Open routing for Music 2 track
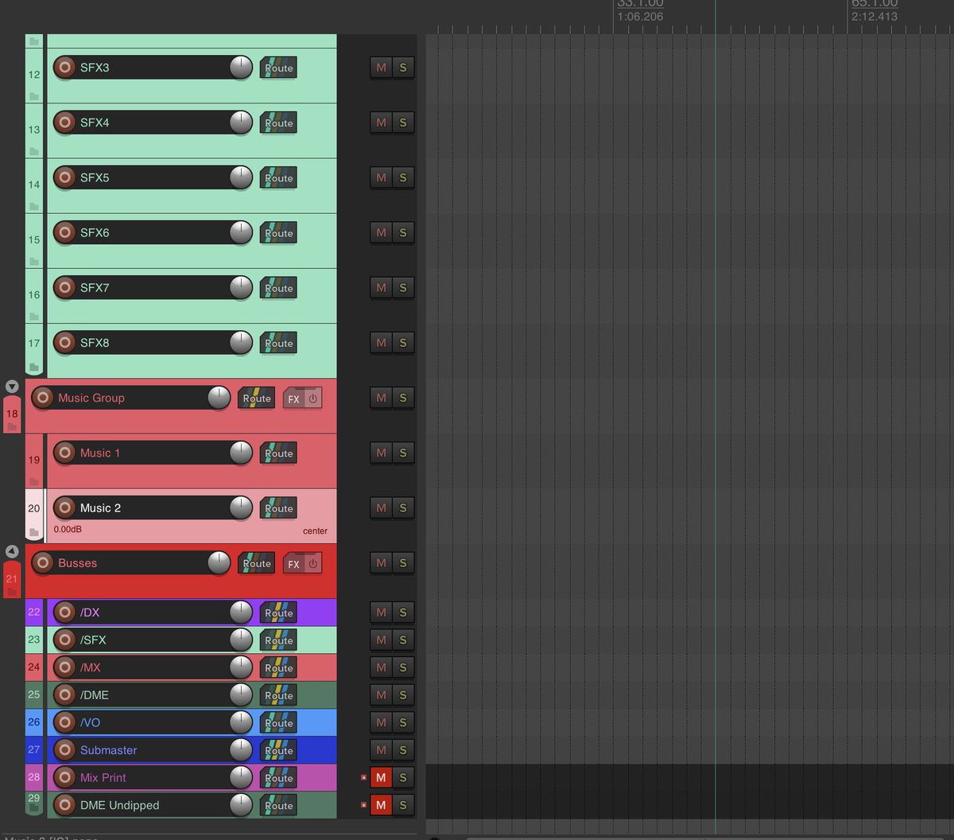Viewport: 954px width, 840px height. pyautogui.click(x=278, y=507)
